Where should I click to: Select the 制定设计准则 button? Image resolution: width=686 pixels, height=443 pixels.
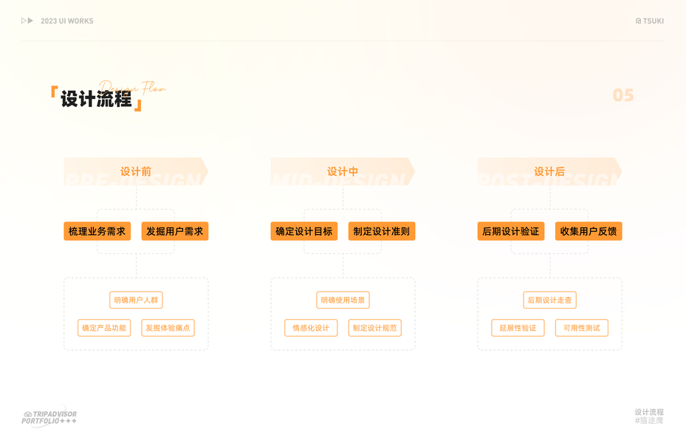[382, 231]
